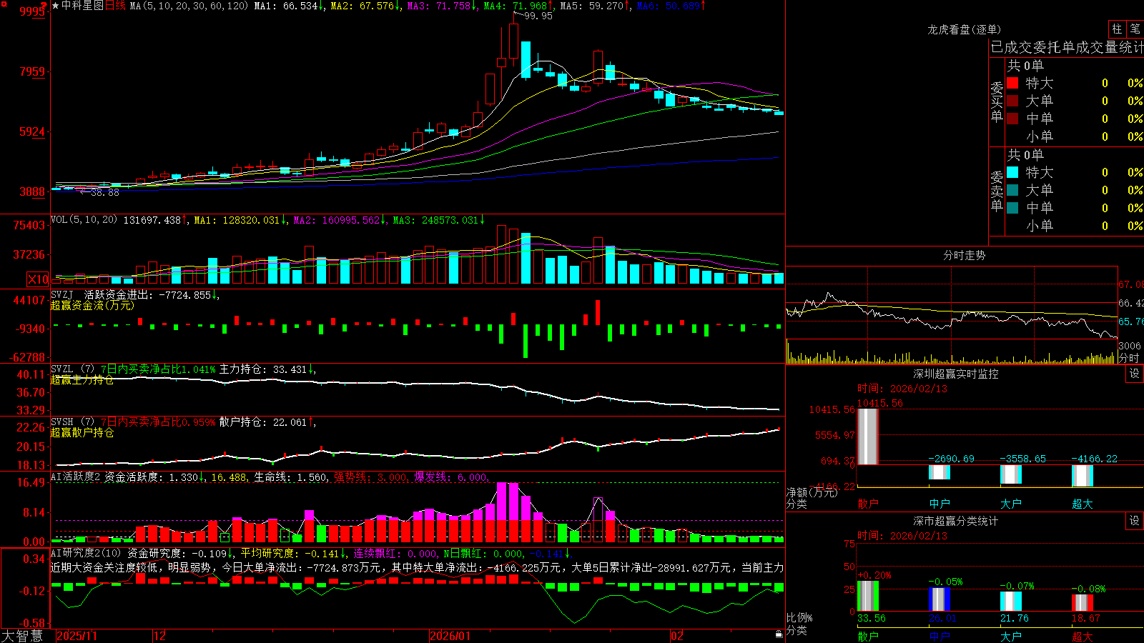The height and width of the screenshot is (643, 1144).
Task: Click the red question mark icon at top-left
Action: 44,6
